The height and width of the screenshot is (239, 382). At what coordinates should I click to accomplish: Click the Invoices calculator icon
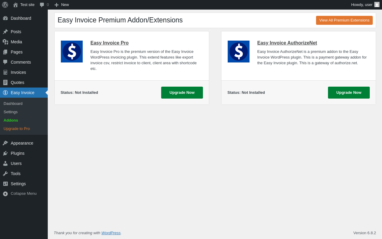pyautogui.click(x=5, y=72)
